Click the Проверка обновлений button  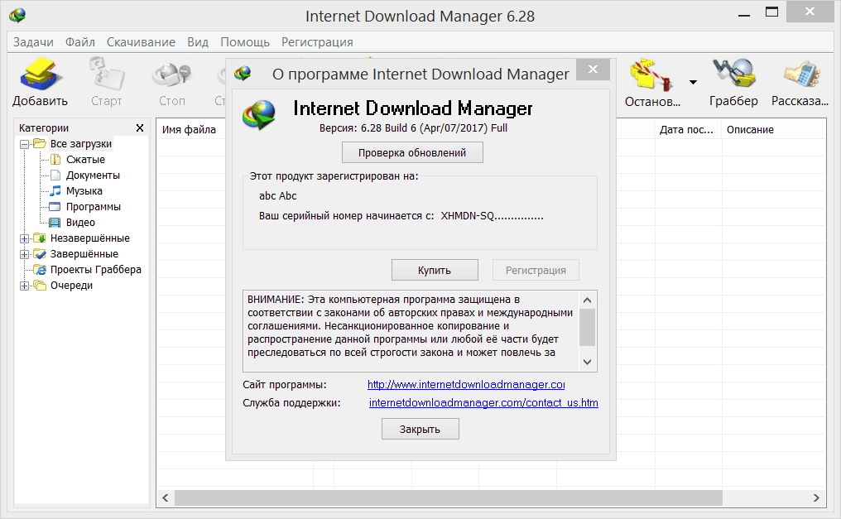(x=412, y=152)
